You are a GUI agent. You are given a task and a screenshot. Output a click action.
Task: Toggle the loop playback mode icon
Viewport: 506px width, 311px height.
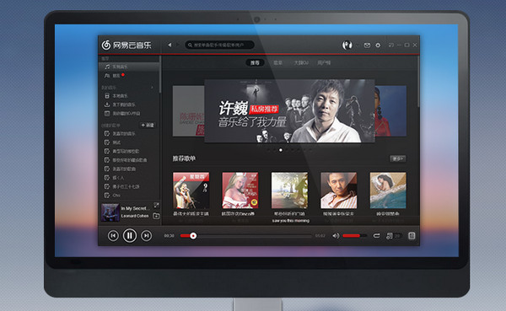[x=376, y=236]
